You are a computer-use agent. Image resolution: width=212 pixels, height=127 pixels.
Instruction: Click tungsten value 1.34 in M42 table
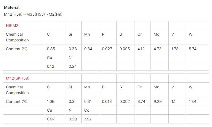pos(193,101)
